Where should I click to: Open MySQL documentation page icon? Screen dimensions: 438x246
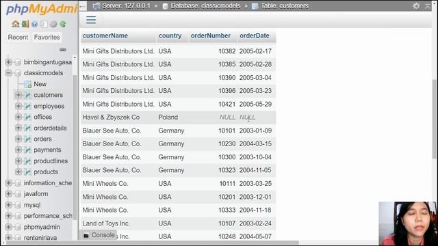tap(44, 25)
